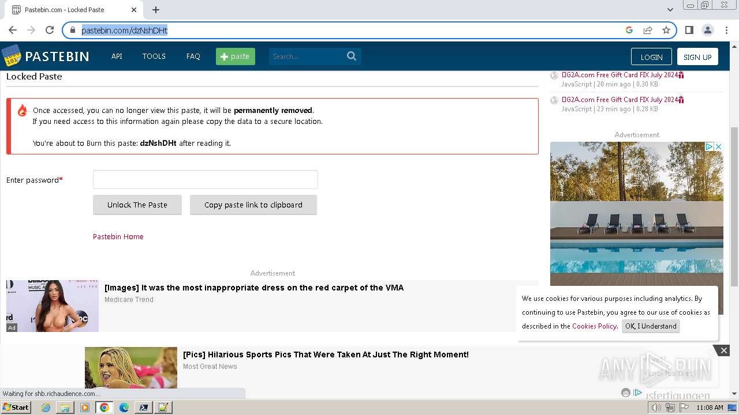Click the VMA ad thumbnail image
The width and height of the screenshot is (739, 415).
pos(53,306)
